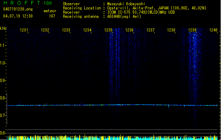
Task: Click the meteor echo streaks just after 1235
Action: 115,76
